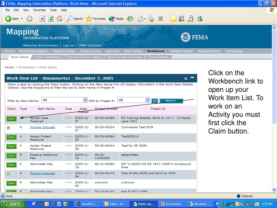Image resolution: width=277 pixels, height=208 pixels.
Task: Open History clock icon
Action: [x=130, y=19]
